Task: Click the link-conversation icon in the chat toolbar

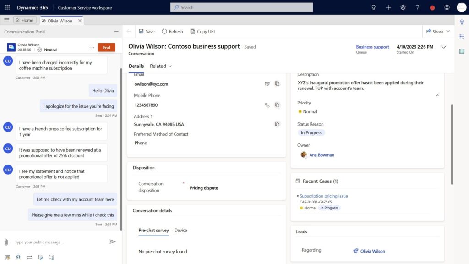Action: click(51, 257)
